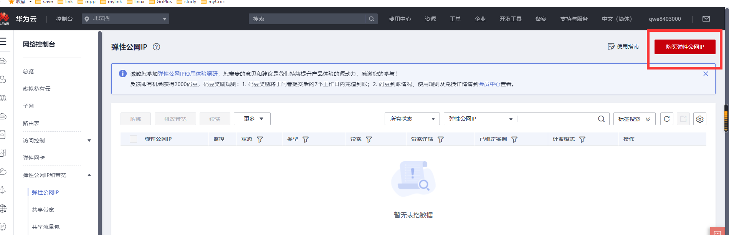Filter by 状态 column funnel icon
This screenshot has height=235, width=729.
click(260, 139)
